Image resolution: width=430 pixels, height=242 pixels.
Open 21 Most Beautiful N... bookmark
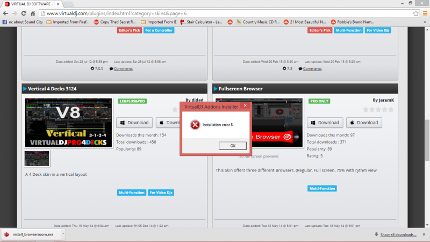[x=305, y=22]
